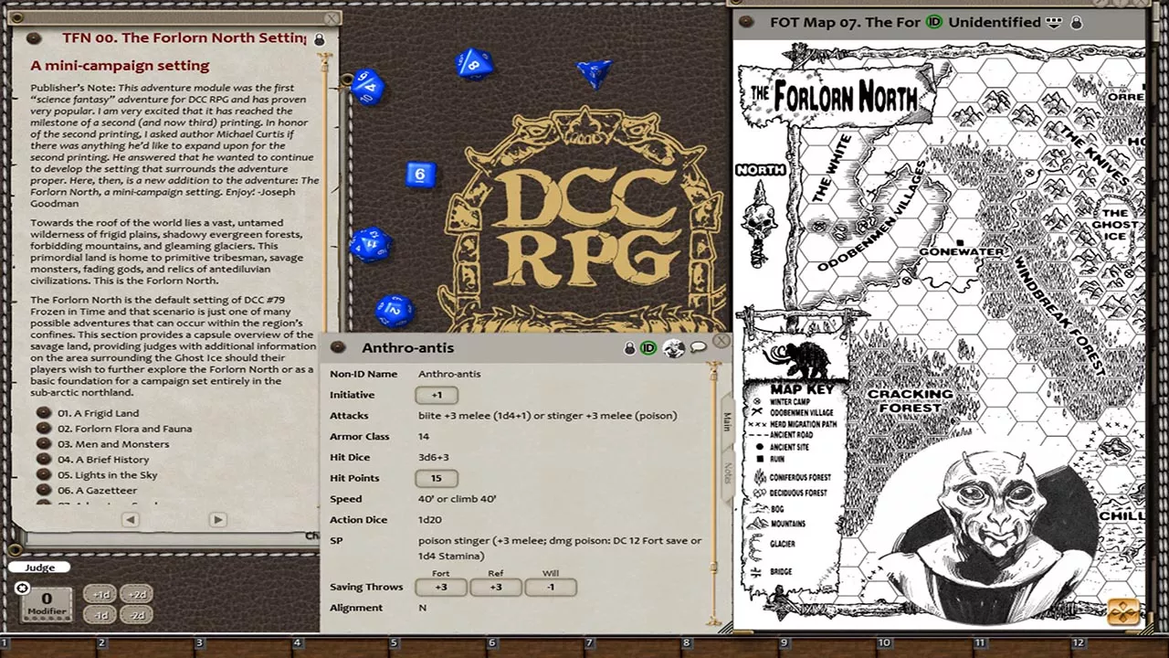Click the Modifier box showing 0

pos(47,603)
